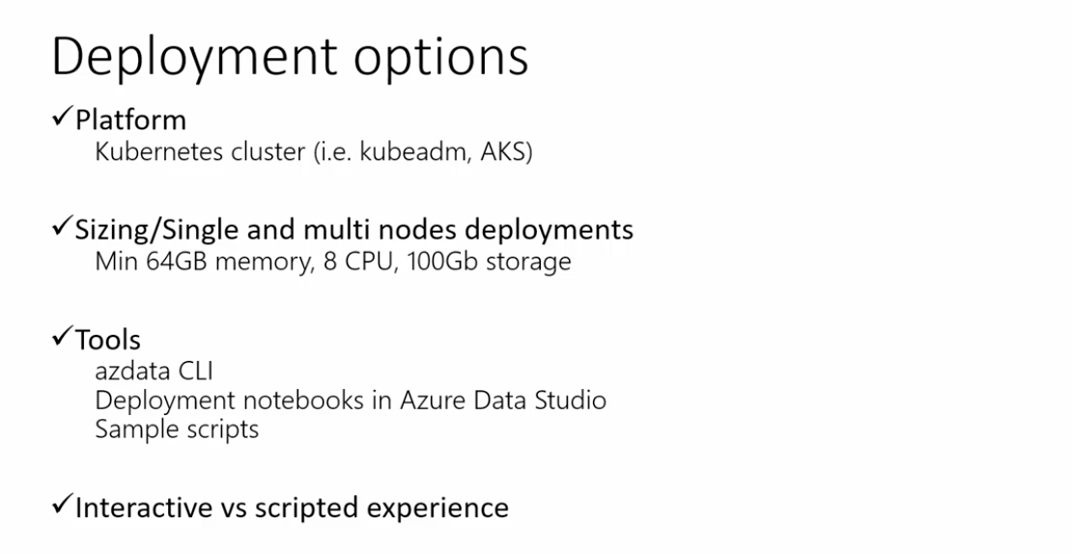Click Interactive vs scripted experience heading

pyautogui.click(x=292, y=507)
